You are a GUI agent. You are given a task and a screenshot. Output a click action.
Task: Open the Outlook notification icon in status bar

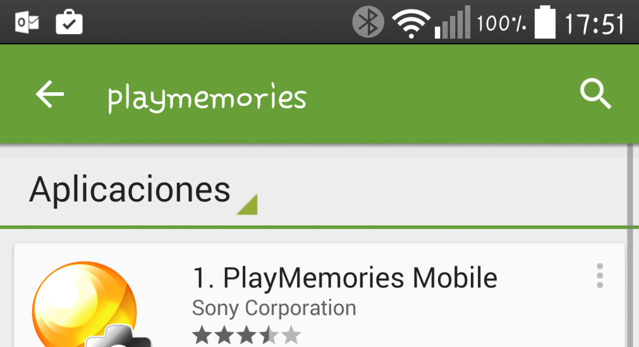27,22
